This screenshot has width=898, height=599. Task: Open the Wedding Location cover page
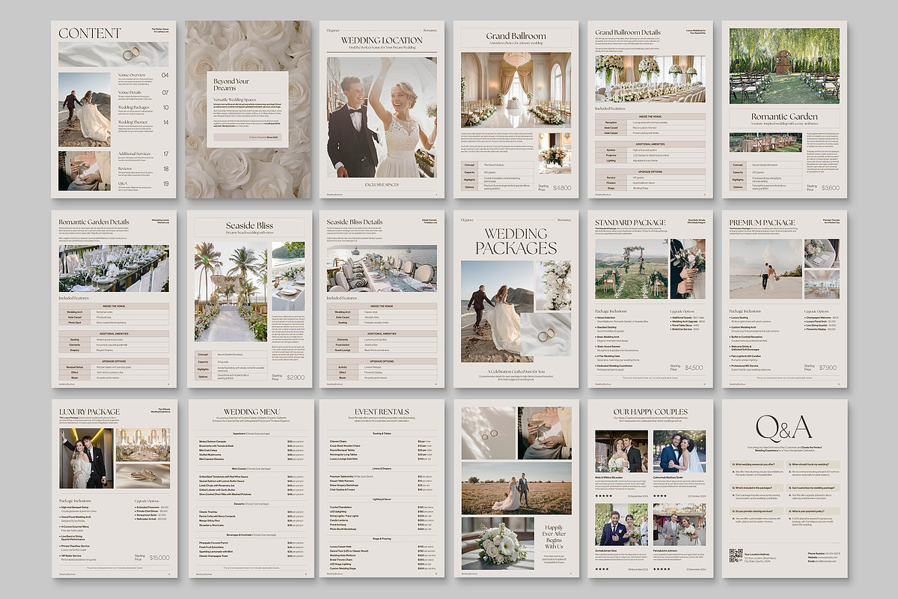point(381,109)
